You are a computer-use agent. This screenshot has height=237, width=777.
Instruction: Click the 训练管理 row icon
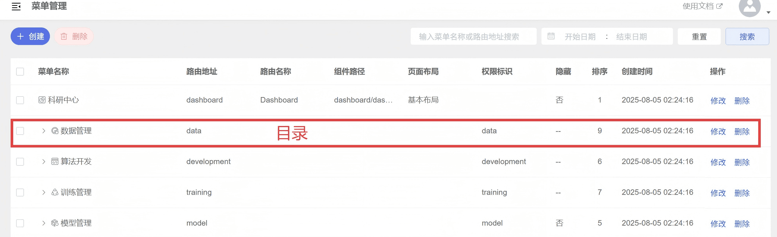pyautogui.click(x=55, y=192)
